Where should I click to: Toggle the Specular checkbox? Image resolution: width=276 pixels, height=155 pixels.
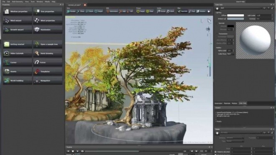point(217,23)
